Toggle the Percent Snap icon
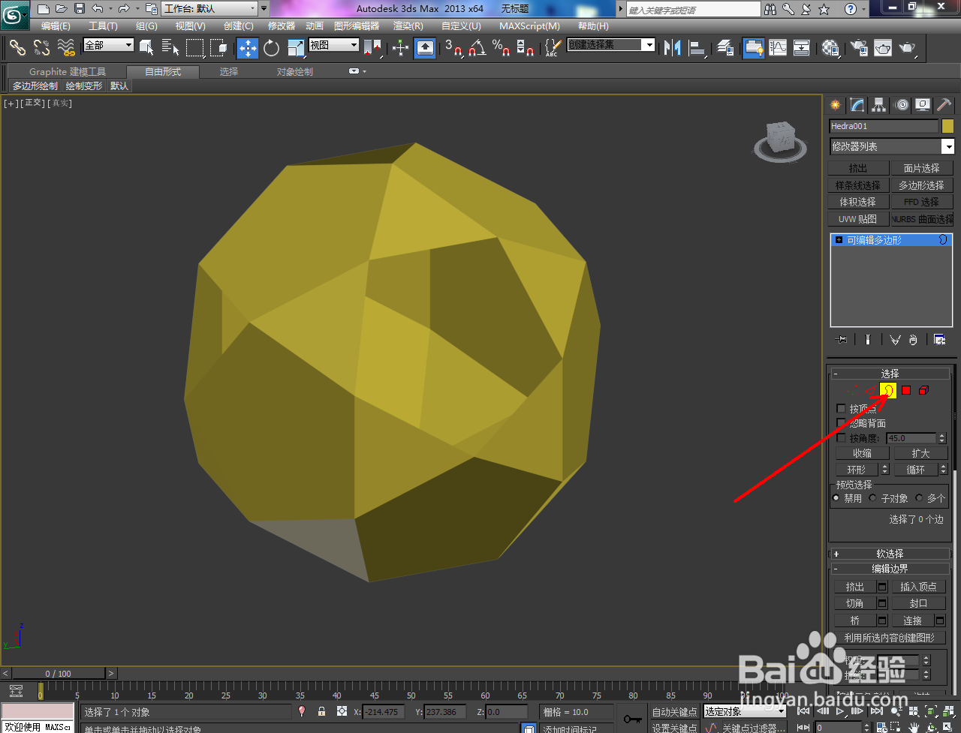The width and height of the screenshot is (961, 733). click(502, 48)
